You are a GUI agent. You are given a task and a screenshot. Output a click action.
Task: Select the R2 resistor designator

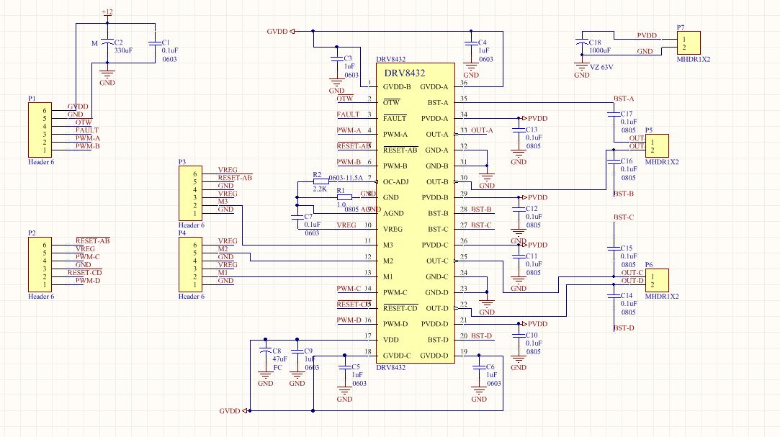pos(317,174)
